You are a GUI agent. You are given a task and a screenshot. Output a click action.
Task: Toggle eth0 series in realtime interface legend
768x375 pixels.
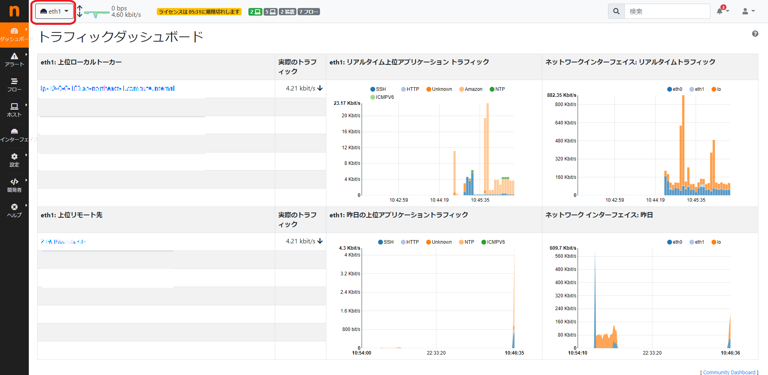click(674, 89)
